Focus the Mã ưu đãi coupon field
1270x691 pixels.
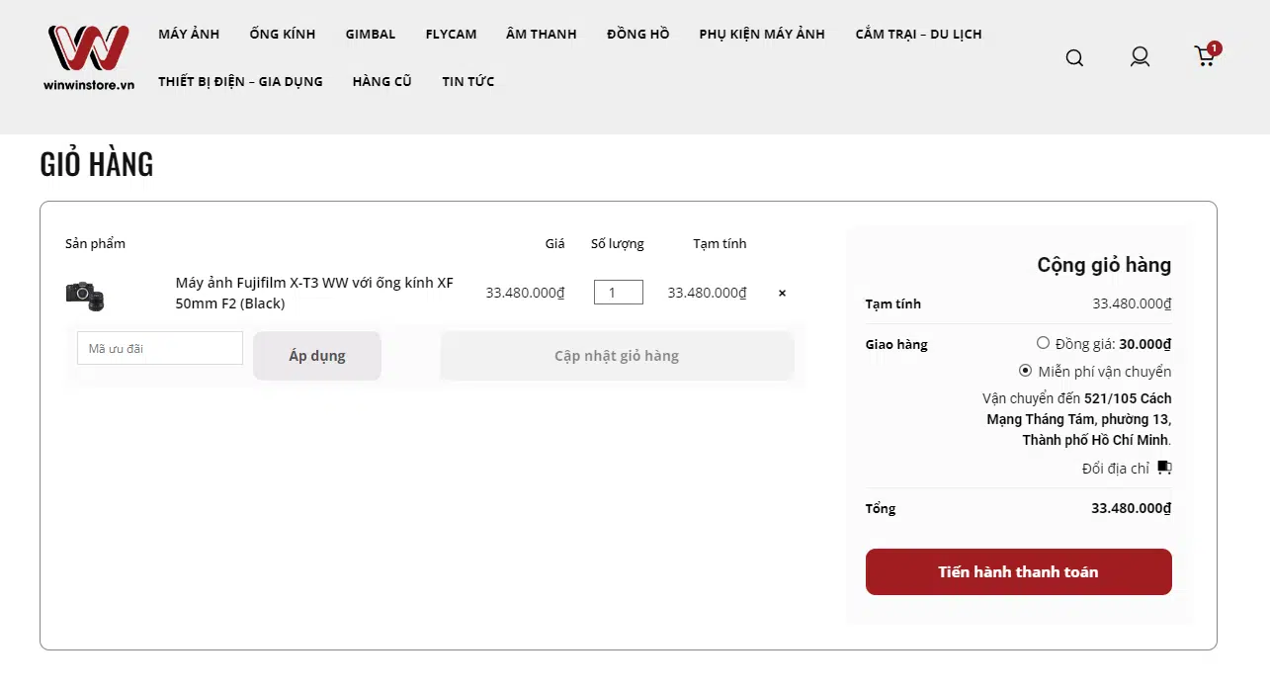(160, 348)
